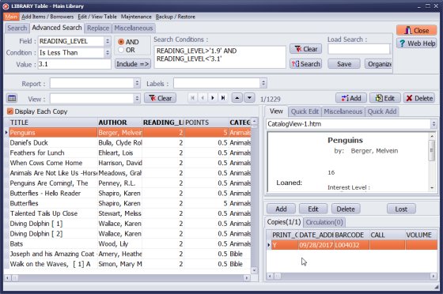Open the Field dropdown READING_LEVEL
This screenshot has width=443, height=294.
[x=108, y=41]
